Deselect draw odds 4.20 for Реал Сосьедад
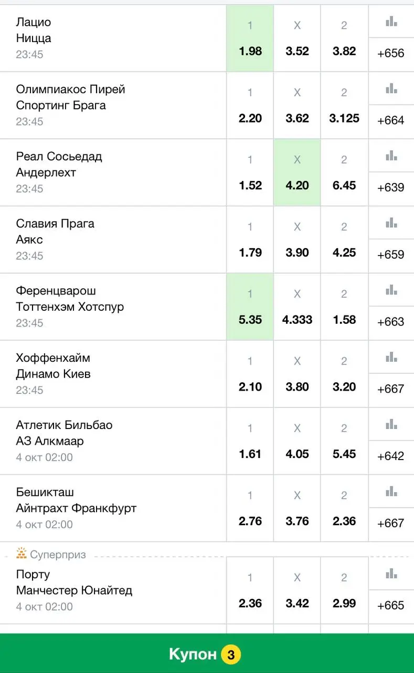This screenshot has height=673, width=414. coord(297,172)
